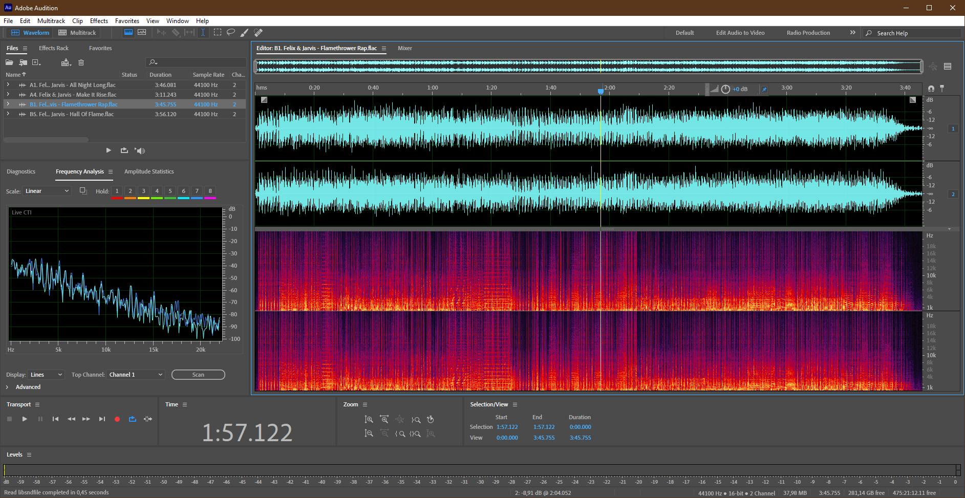Click the HUD volume knob
This screenshot has width=965, height=498.
725,89
